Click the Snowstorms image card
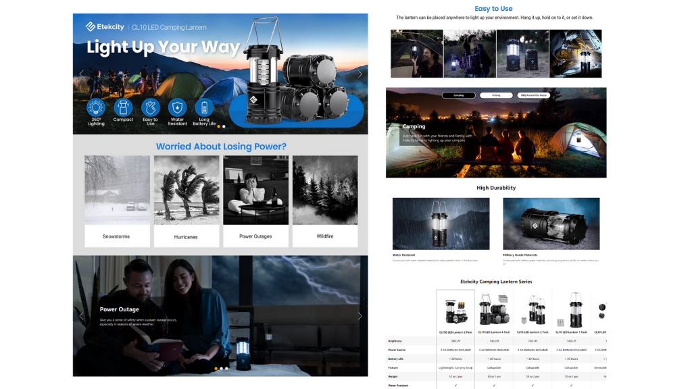The width and height of the screenshot is (692, 389). [117, 201]
